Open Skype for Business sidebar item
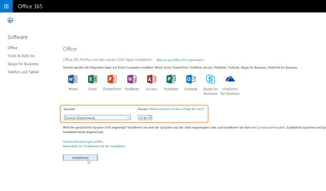Viewport: 326px width, 191px height. [x=23, y=64]
